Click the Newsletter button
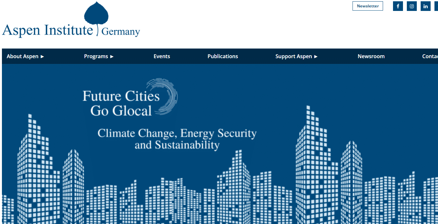This screenshot has width=438, height=224. (368, 6)
